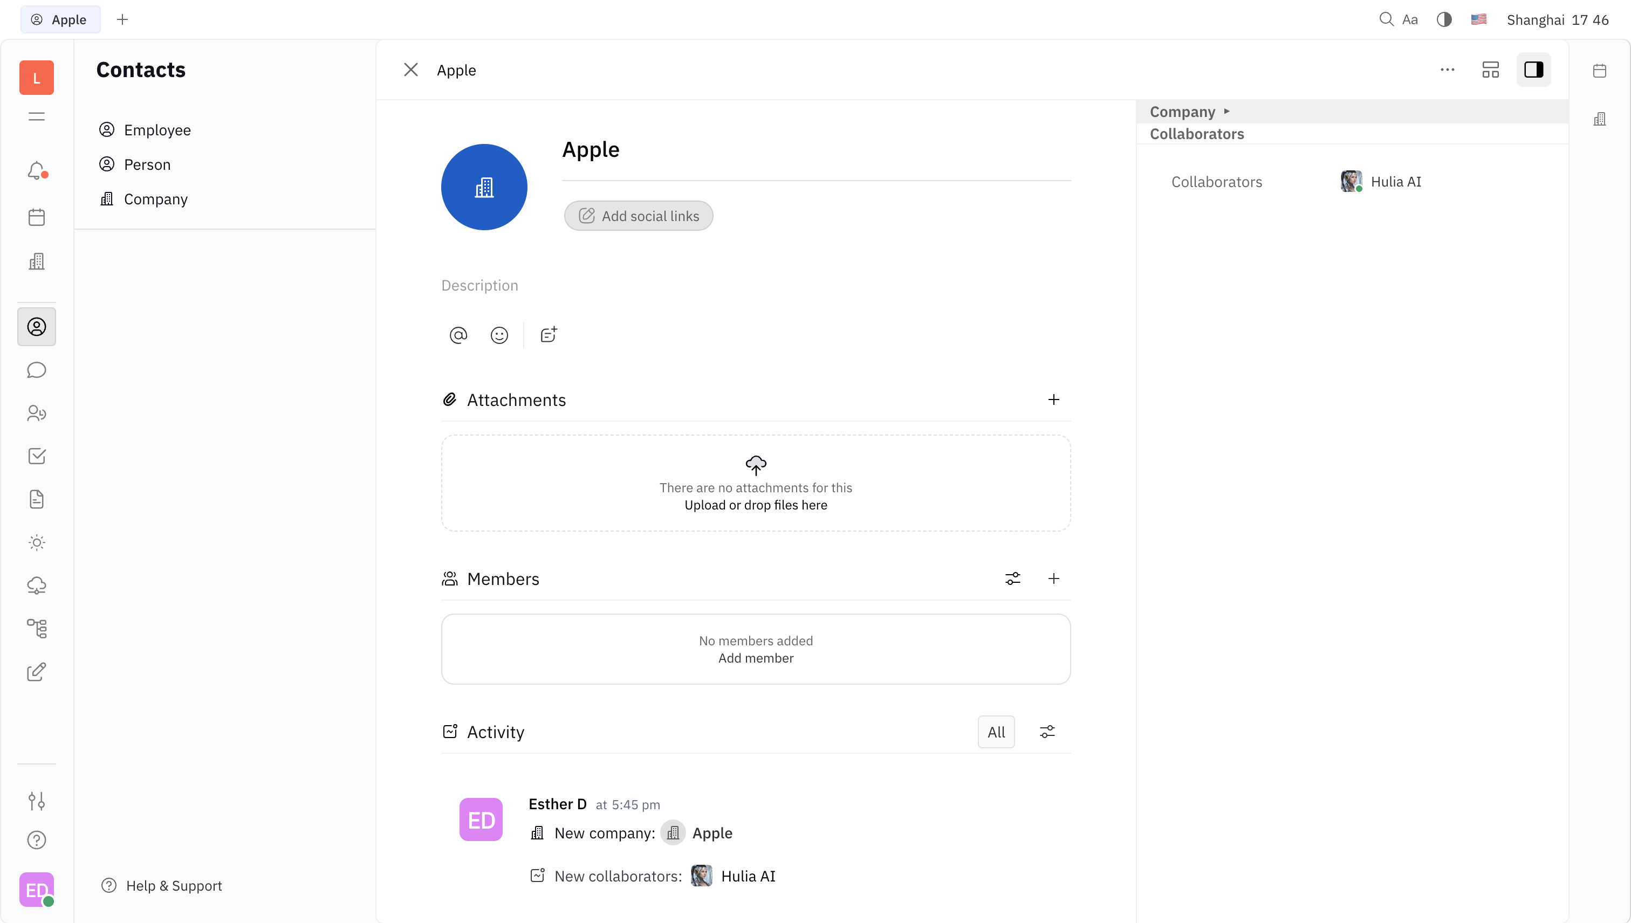
Task: Click the Add member link
Action: coord(755,658)
